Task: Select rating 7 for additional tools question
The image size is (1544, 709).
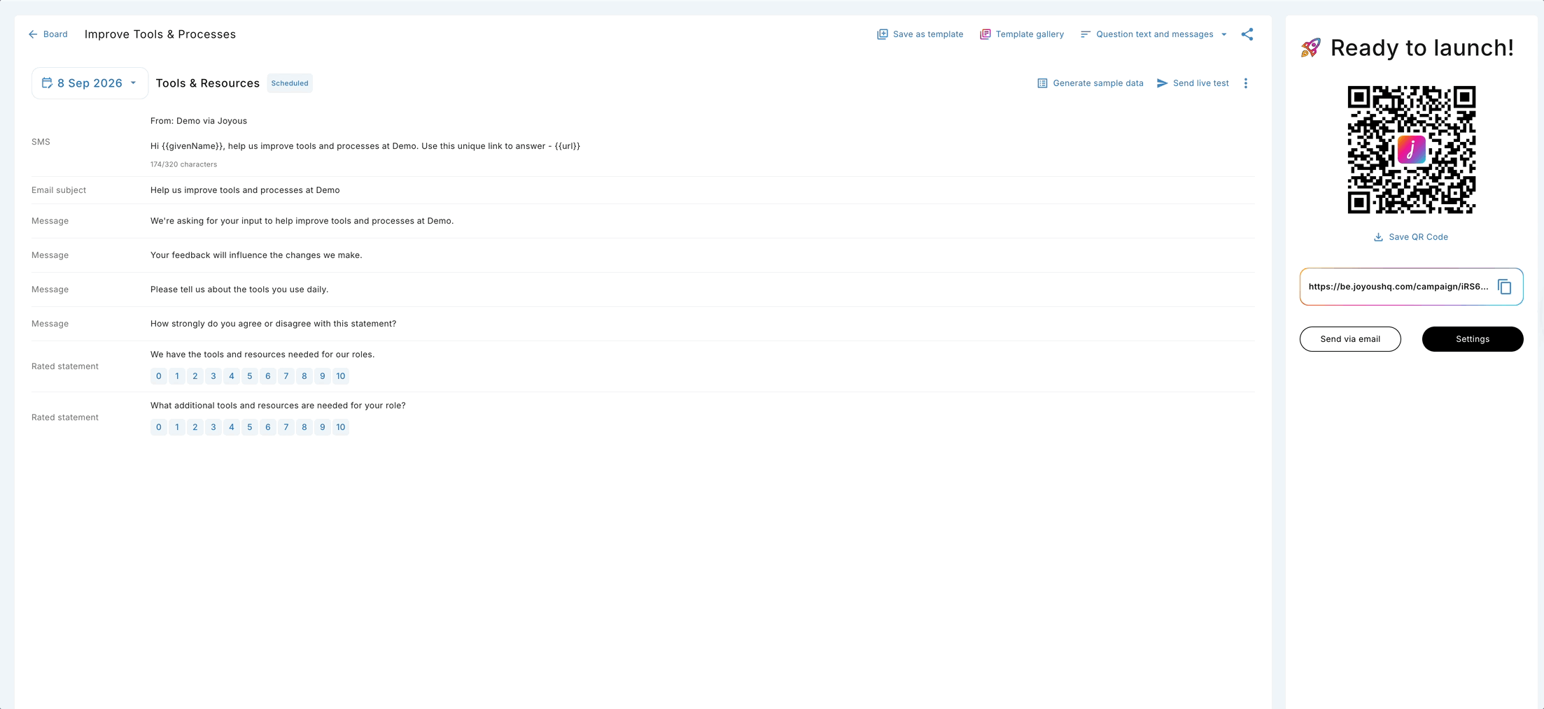Action: (286, 427)
